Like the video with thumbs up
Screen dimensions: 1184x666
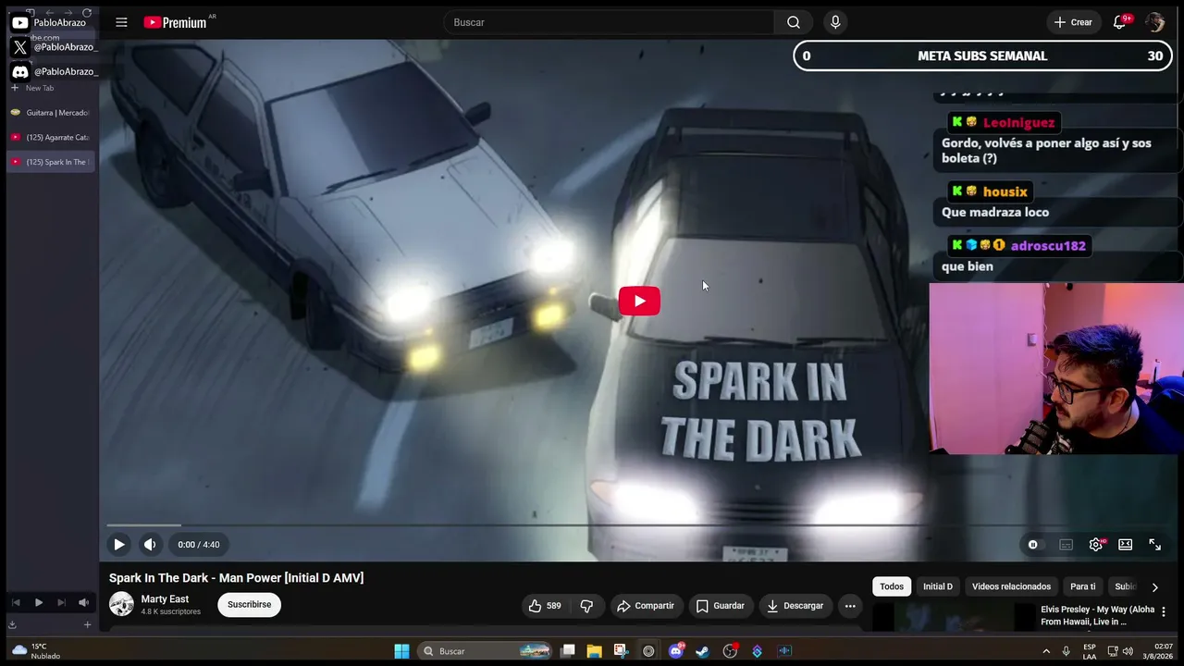click(545, 606)
